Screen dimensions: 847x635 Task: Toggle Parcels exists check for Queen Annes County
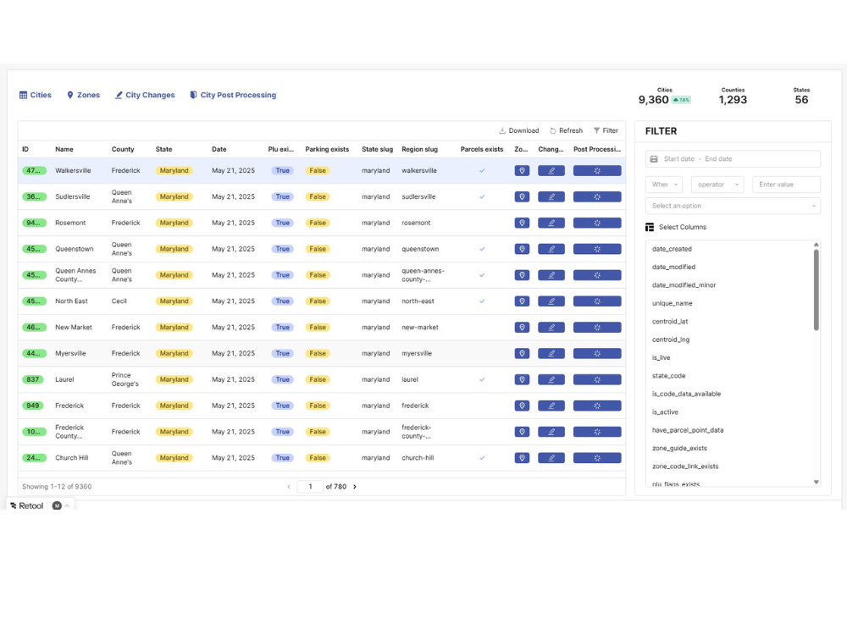[482, 275]
